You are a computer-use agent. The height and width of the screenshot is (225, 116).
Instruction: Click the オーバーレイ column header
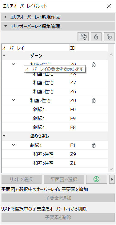click(x=35, y=48)
